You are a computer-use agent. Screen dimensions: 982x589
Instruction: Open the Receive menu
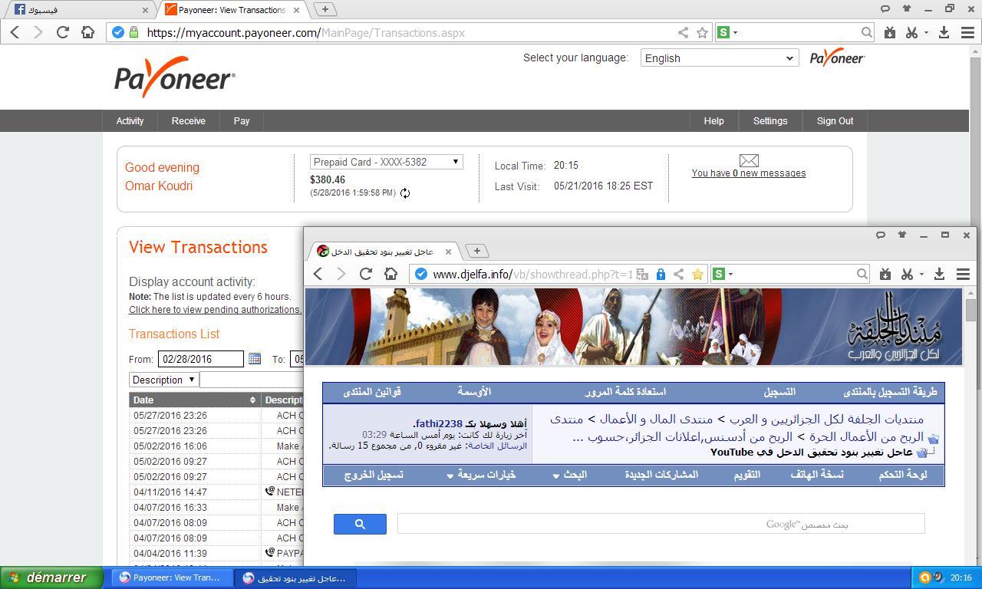point(188,120)
